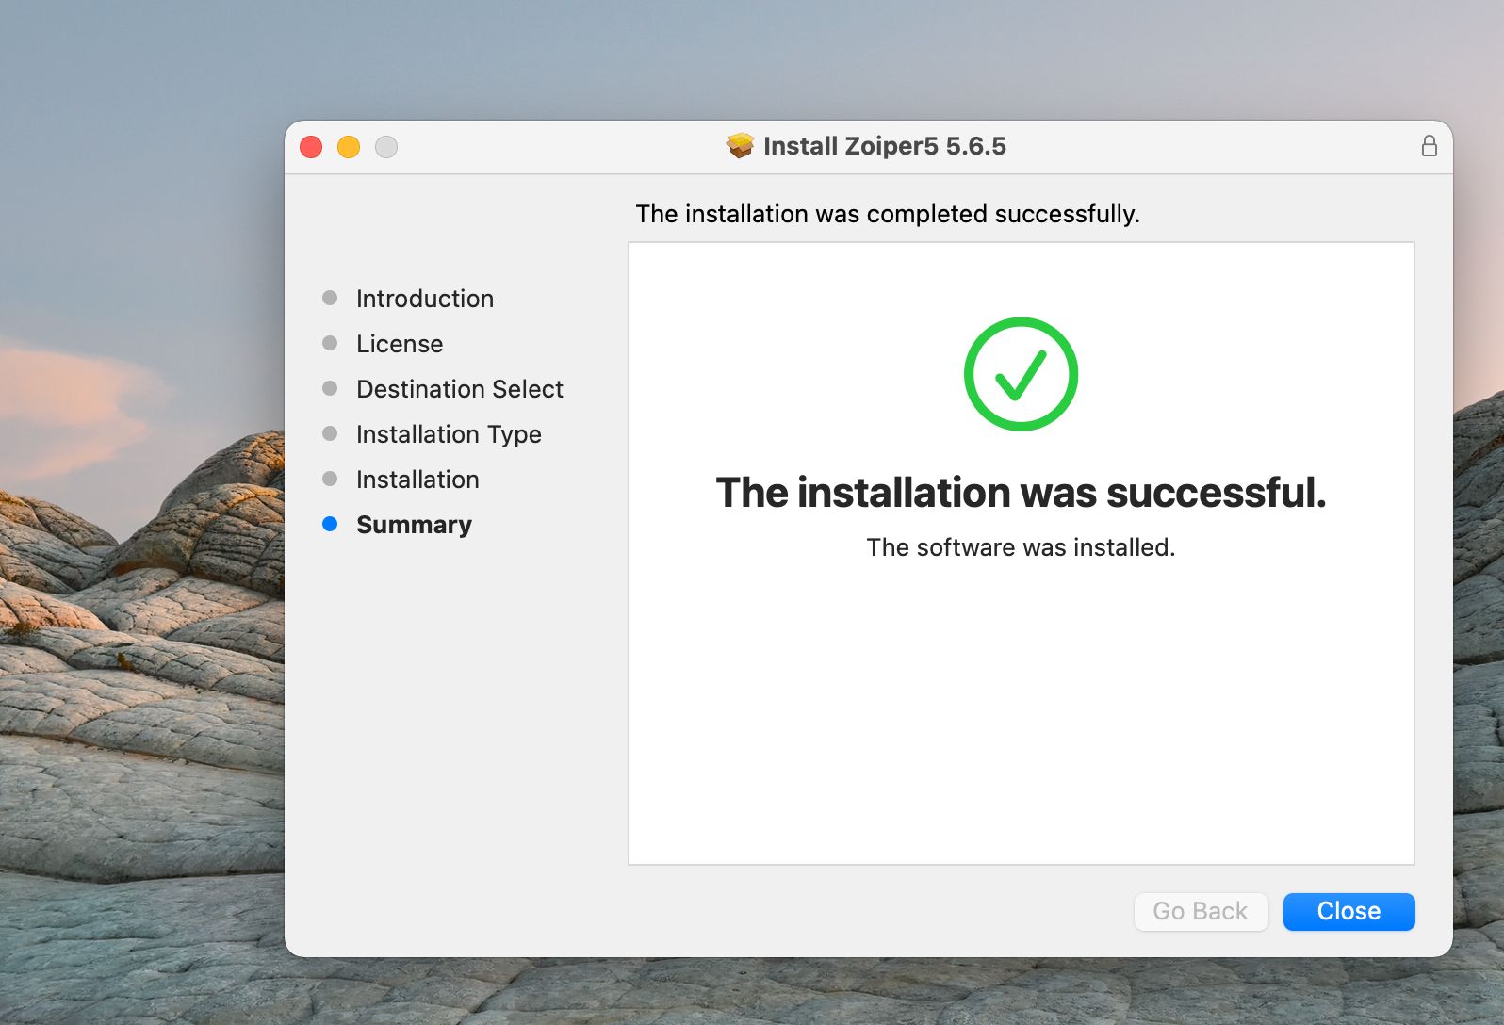Select the Installation step label above Summary
1504x1025 pixels.
point(417,480)
